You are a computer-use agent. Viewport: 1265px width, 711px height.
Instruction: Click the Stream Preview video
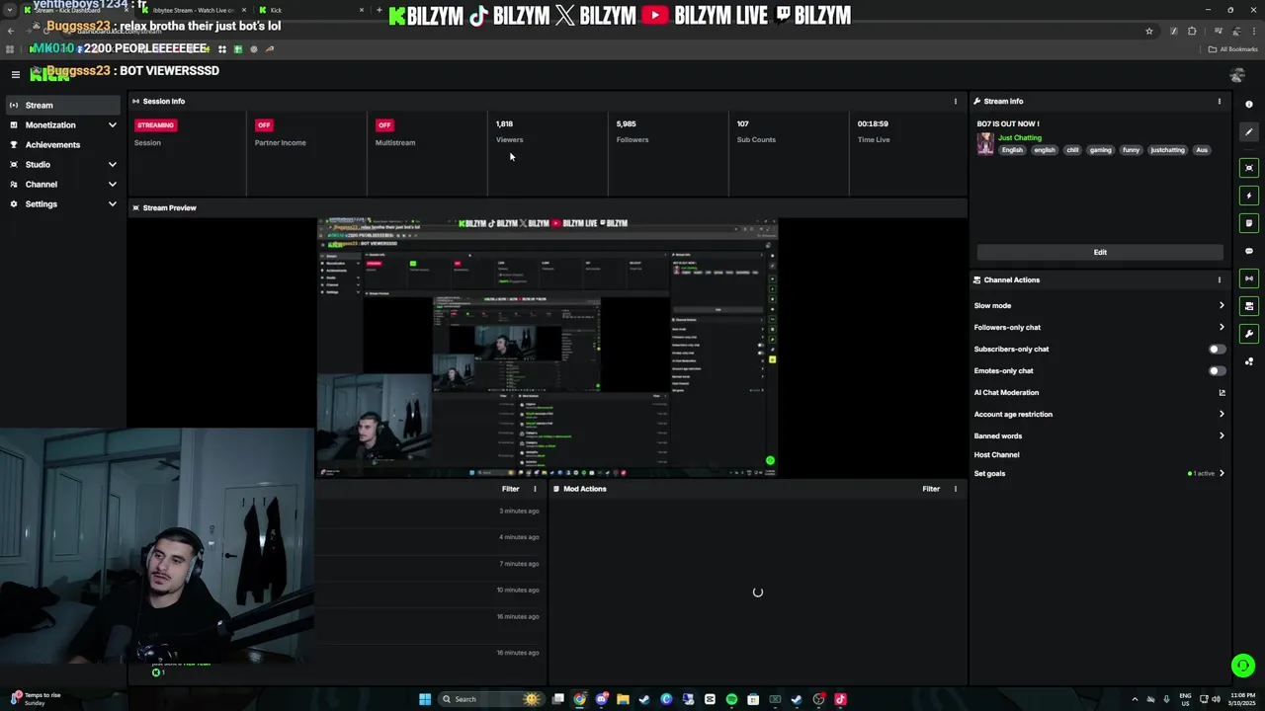547,348
